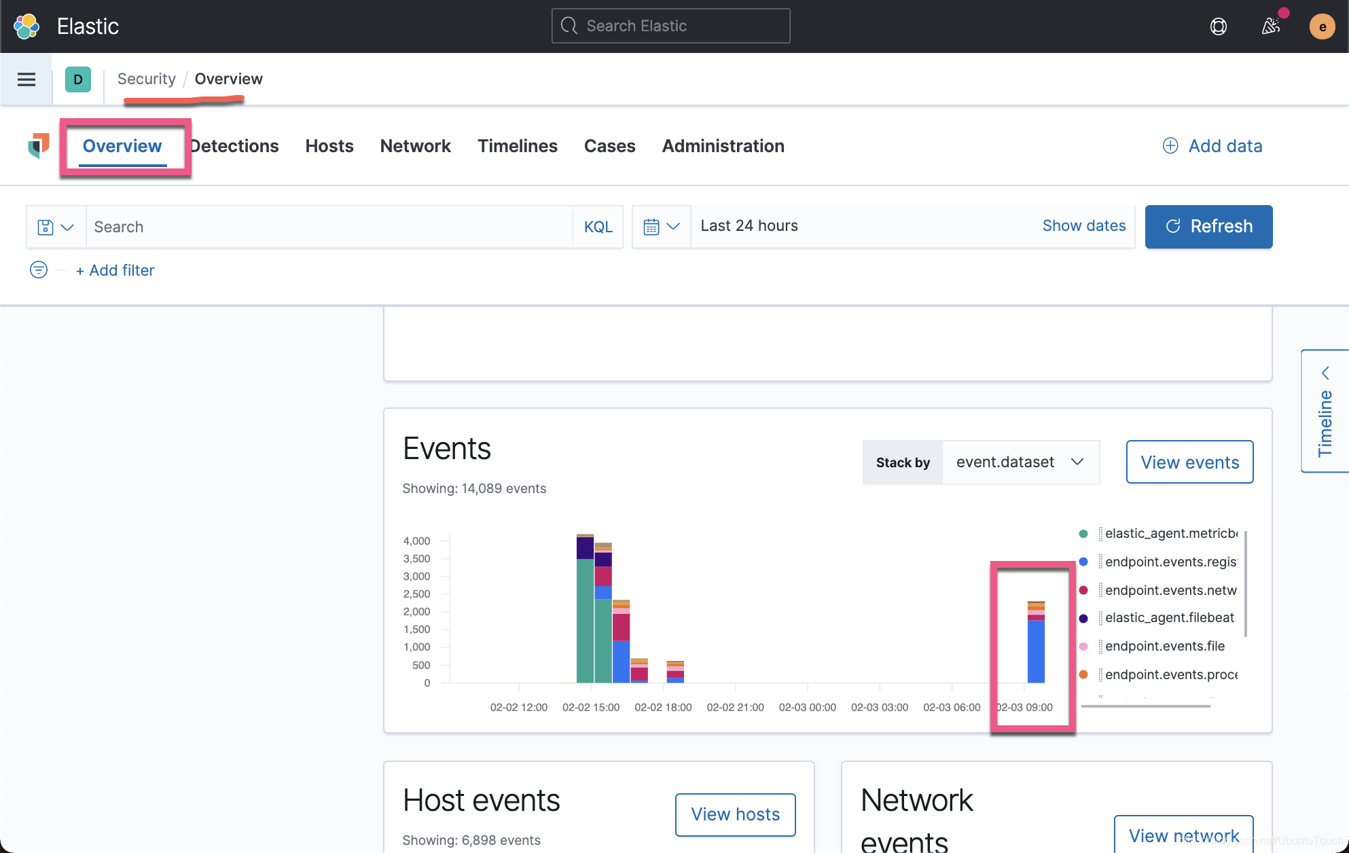Click the View events button
Screen dimensions: 1349x853
[x=1189, y=462]
